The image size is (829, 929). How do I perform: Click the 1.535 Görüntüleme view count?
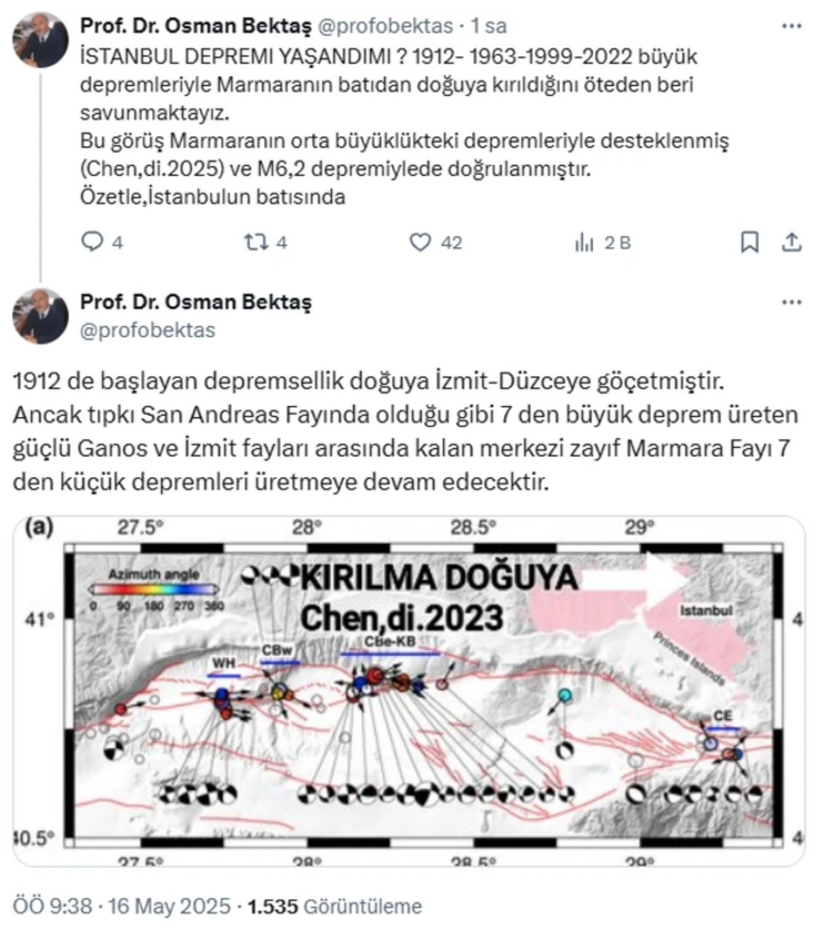click(x=335, y=906)
